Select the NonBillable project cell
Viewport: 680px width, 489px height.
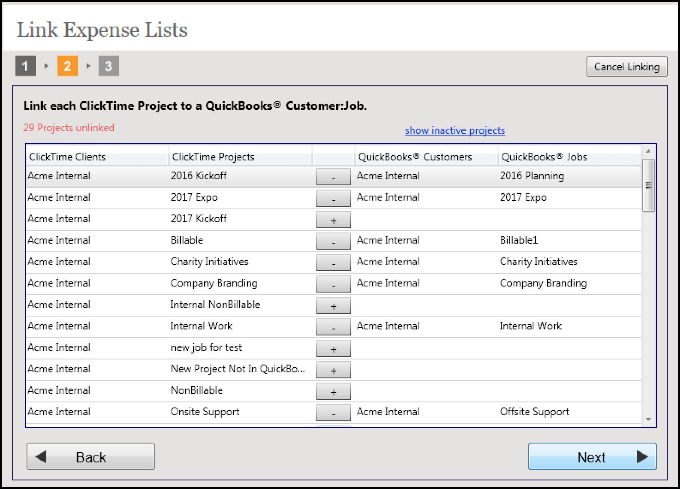(x=196, y=390)
